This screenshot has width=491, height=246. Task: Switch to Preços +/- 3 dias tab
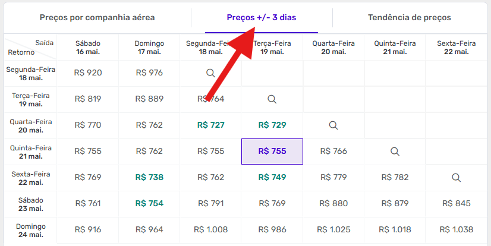pyautogui.click(x=261, y=18)
